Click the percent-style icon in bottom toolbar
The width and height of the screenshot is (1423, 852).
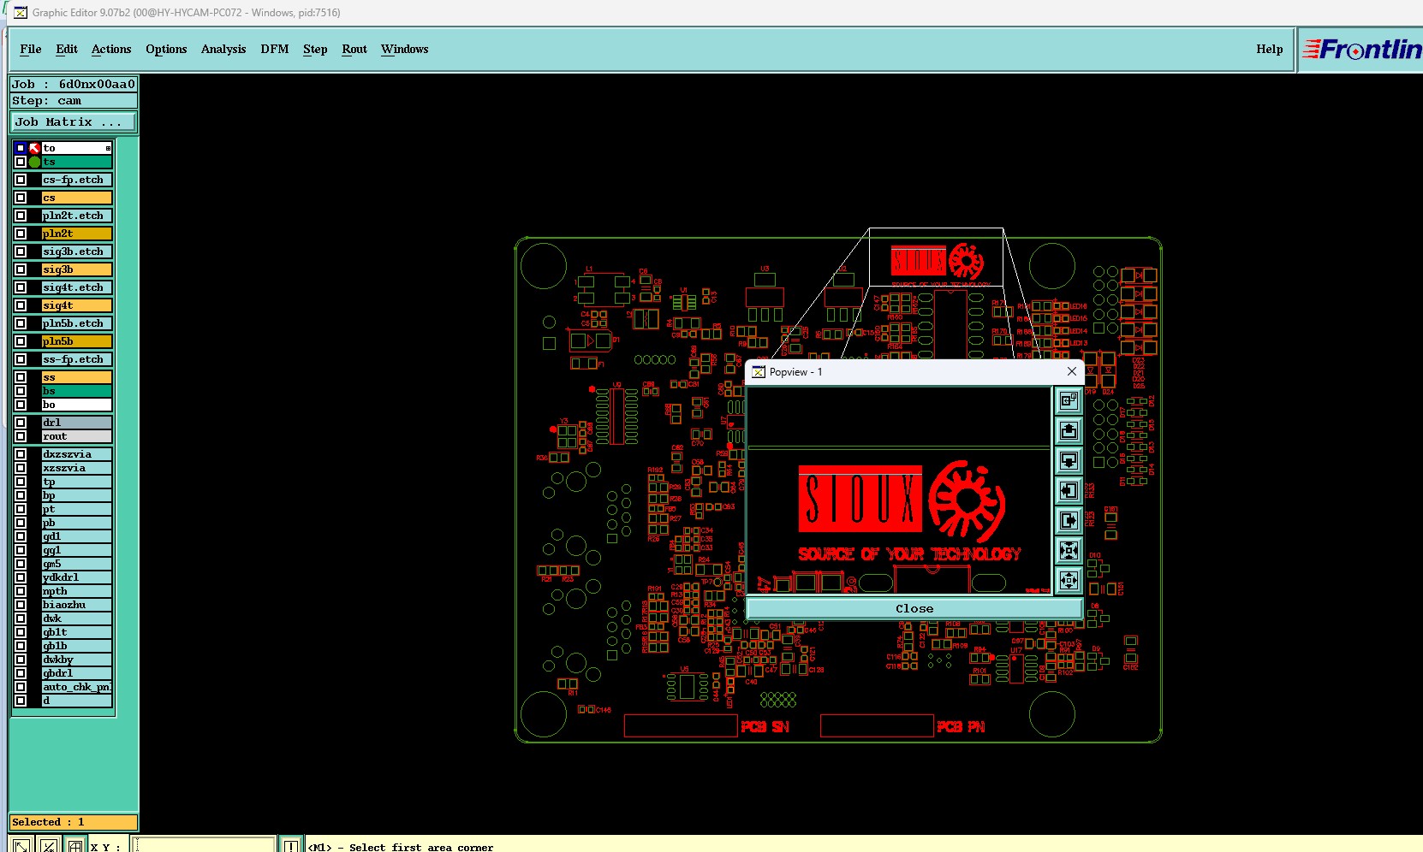tap(49, 846)
